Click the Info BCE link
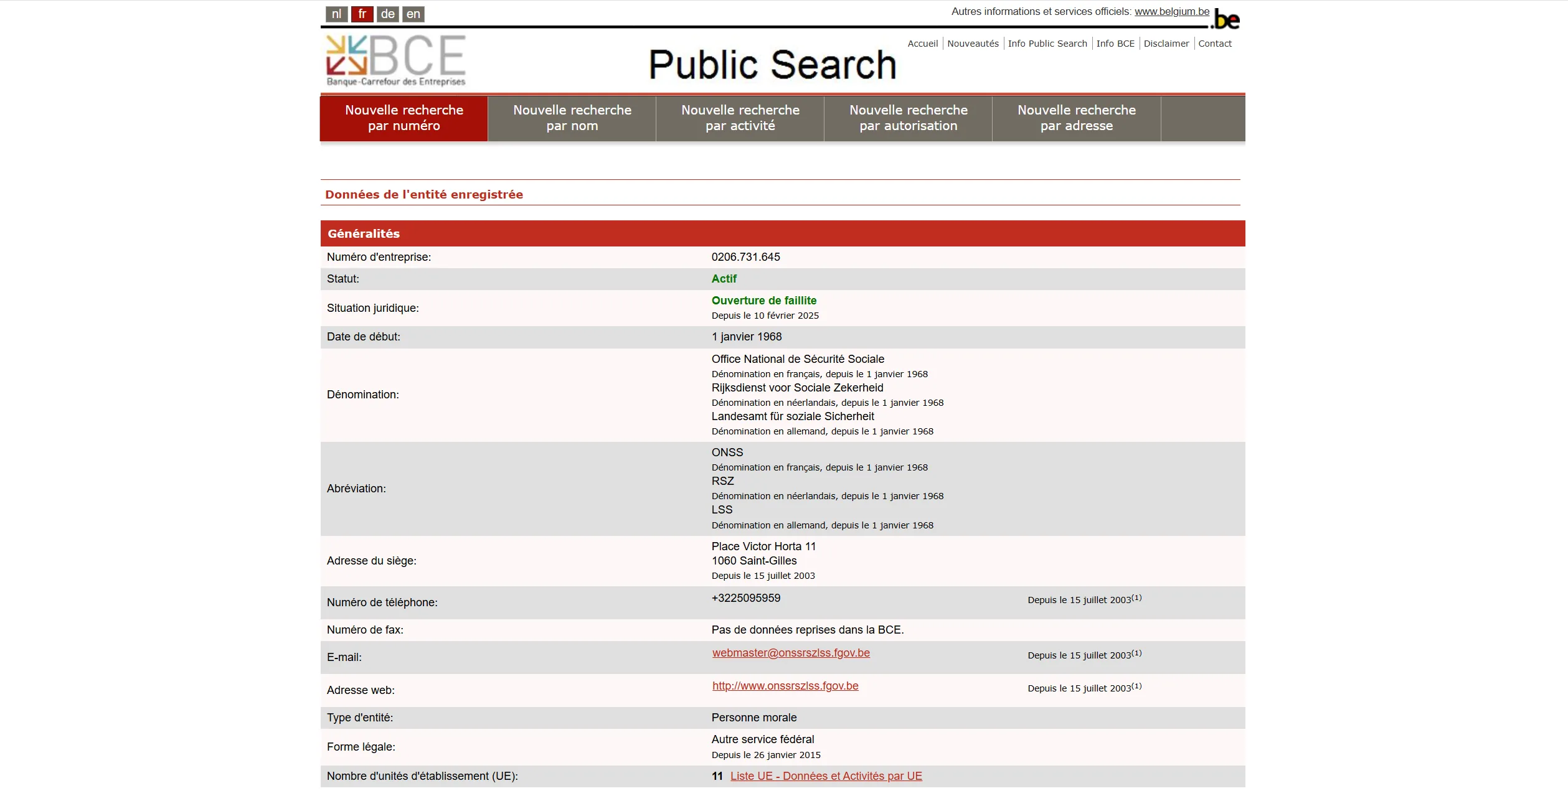 [x=1115, y=44]
